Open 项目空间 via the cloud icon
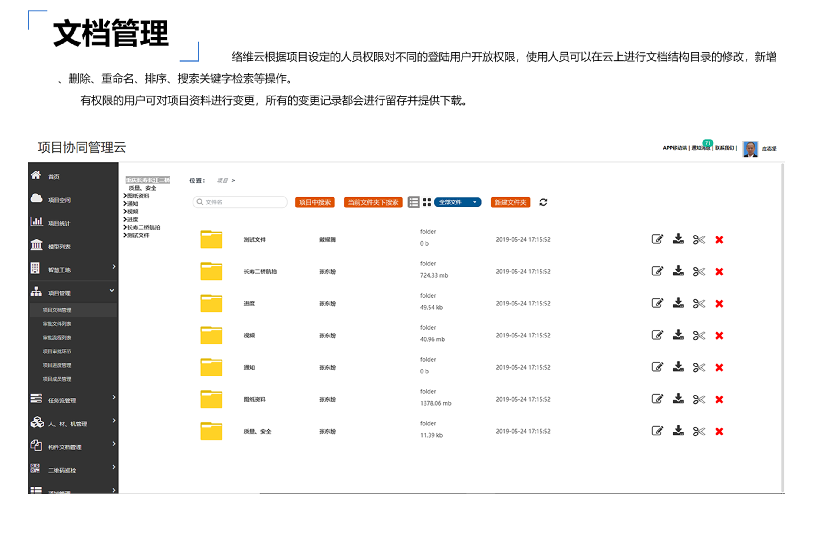The image size is (813, 557). [36, 198]
